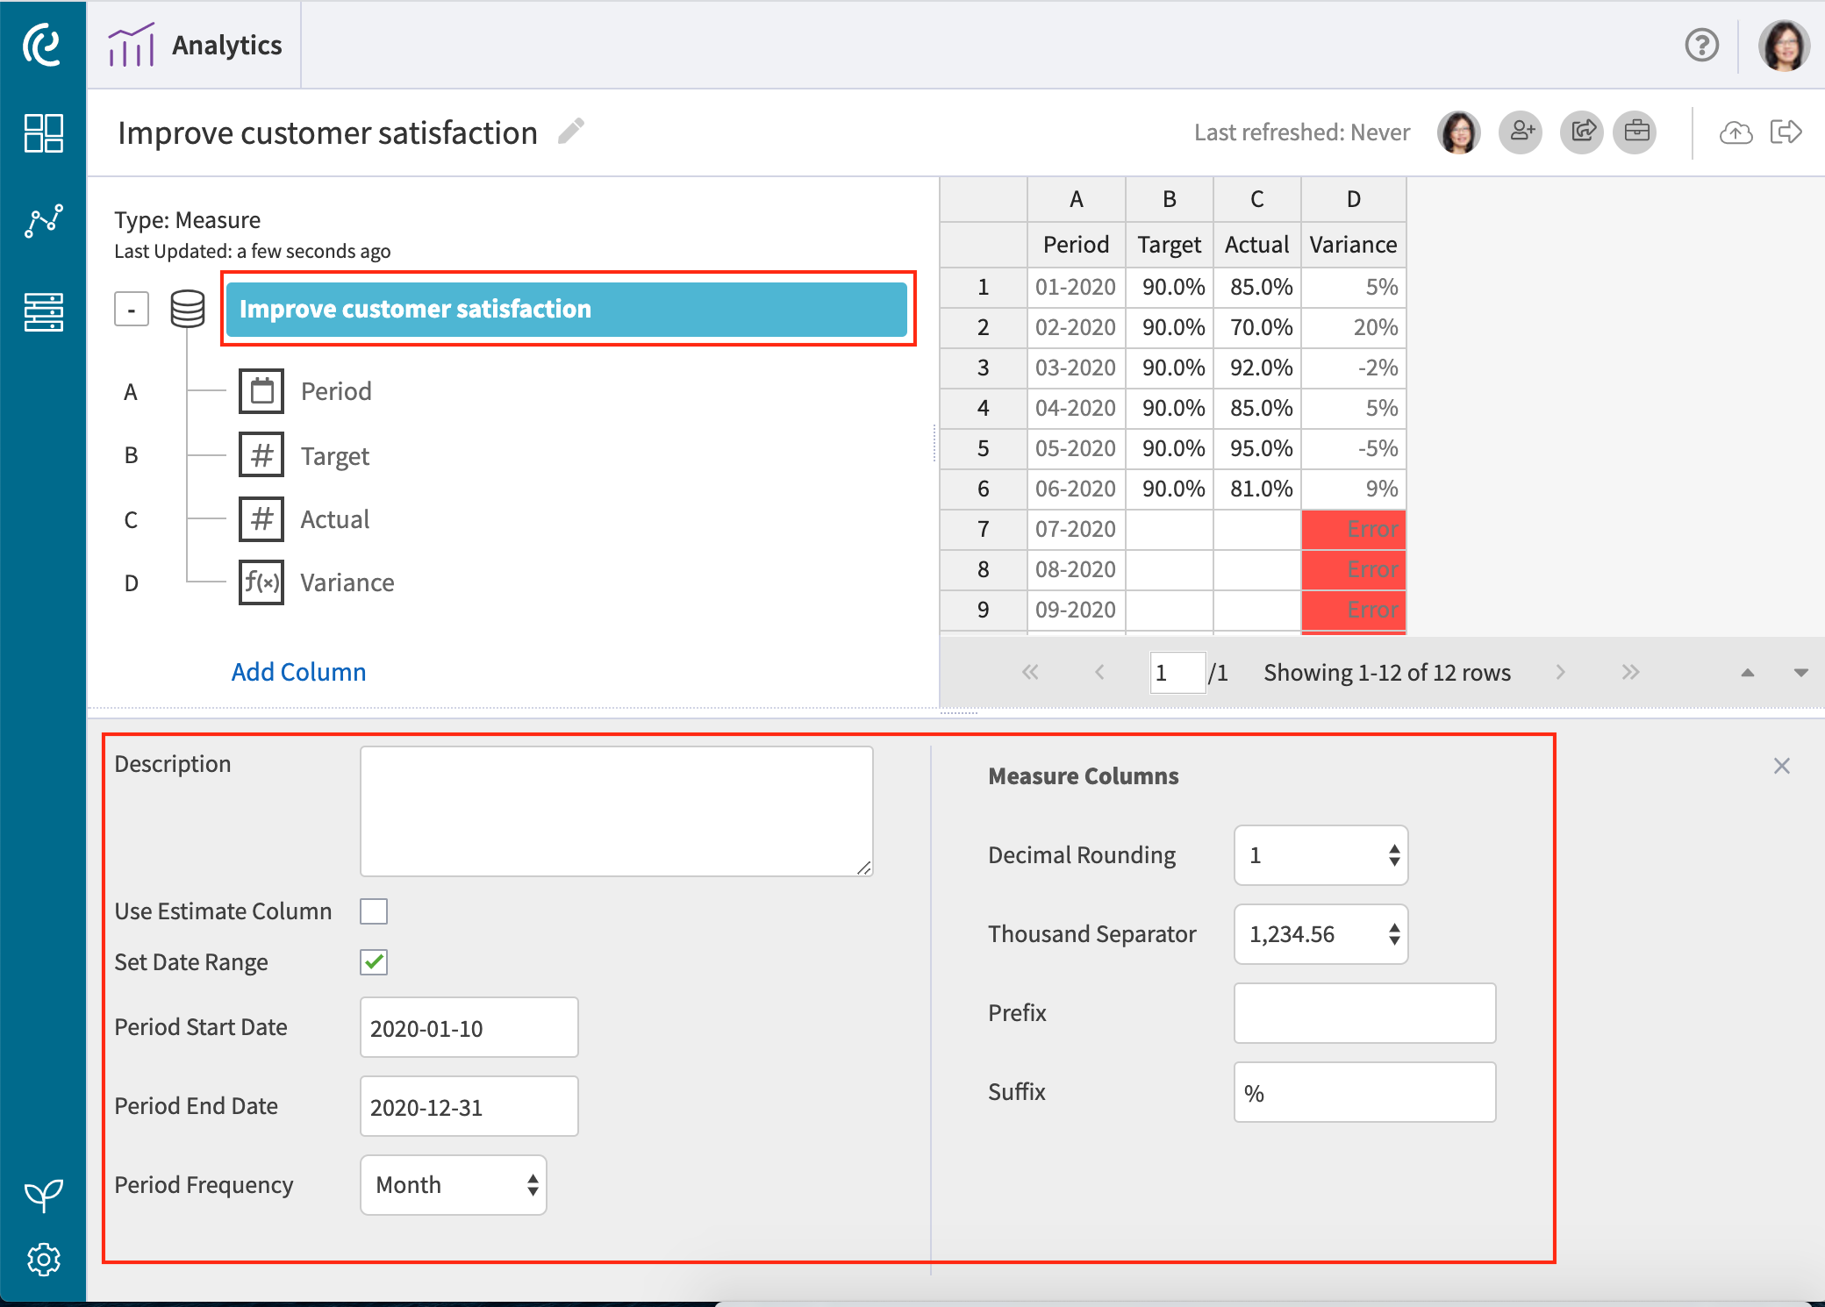Adjust the Decimal Rounding stepper
Viewport: 1825px width, 1307px height.
(1394, 855)
